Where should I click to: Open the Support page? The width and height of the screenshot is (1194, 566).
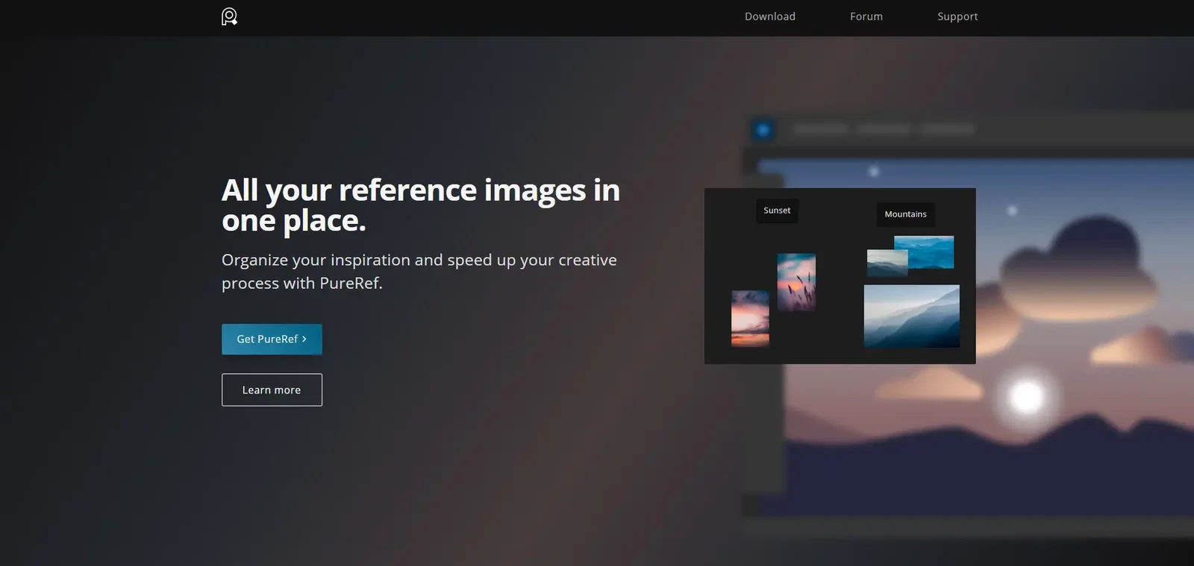click(x=957, y=16)
